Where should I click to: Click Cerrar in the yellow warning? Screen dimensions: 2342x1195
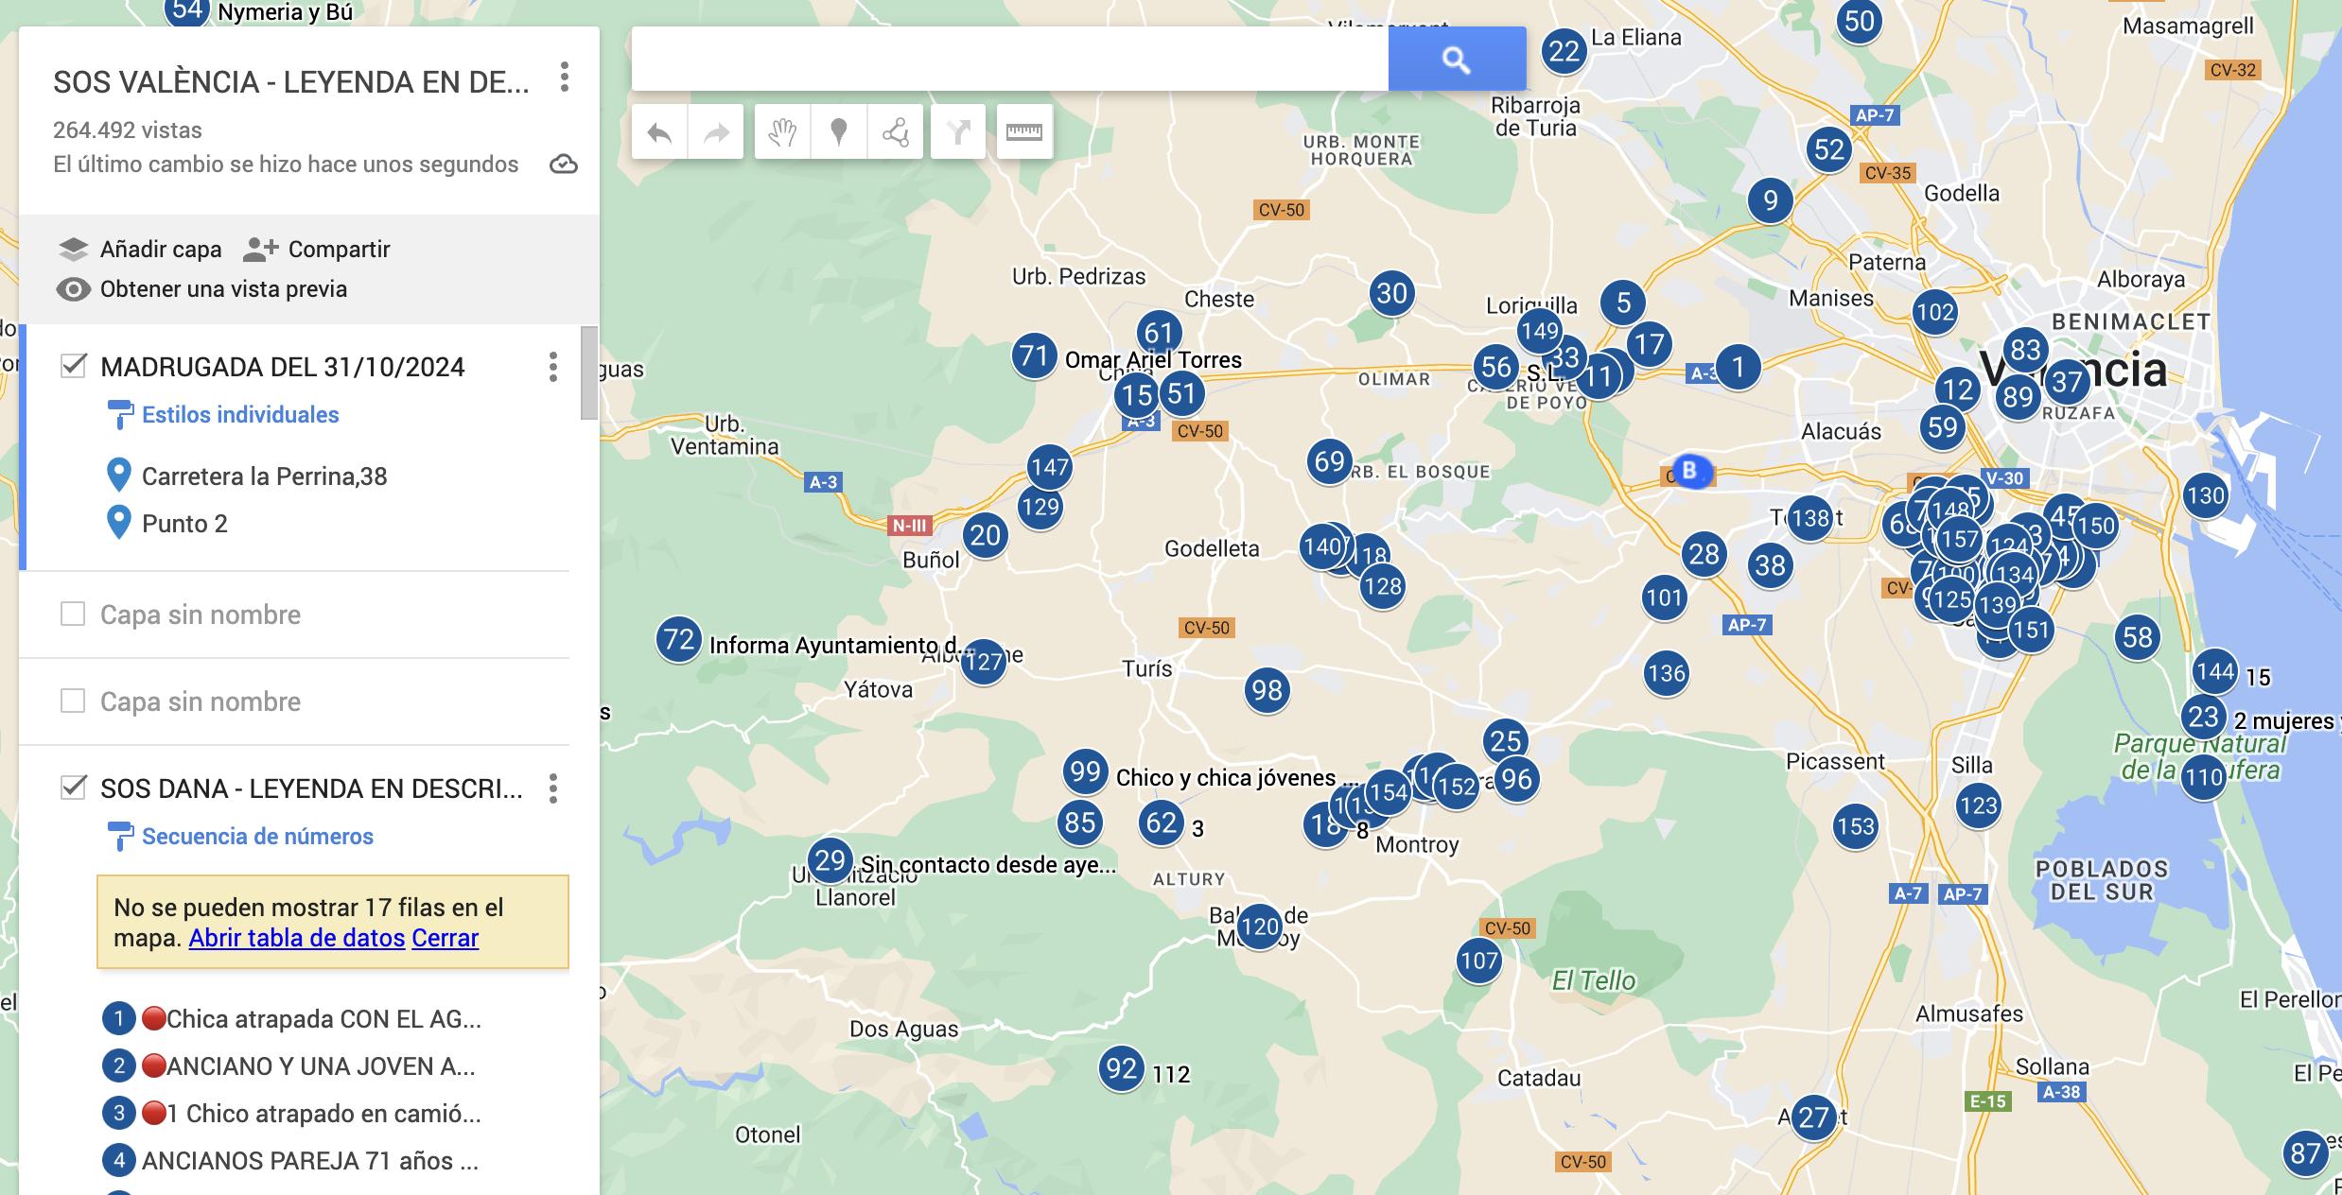[x=446, y=938]
